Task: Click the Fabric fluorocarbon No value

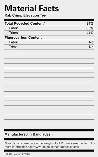Action: (91, 42)
